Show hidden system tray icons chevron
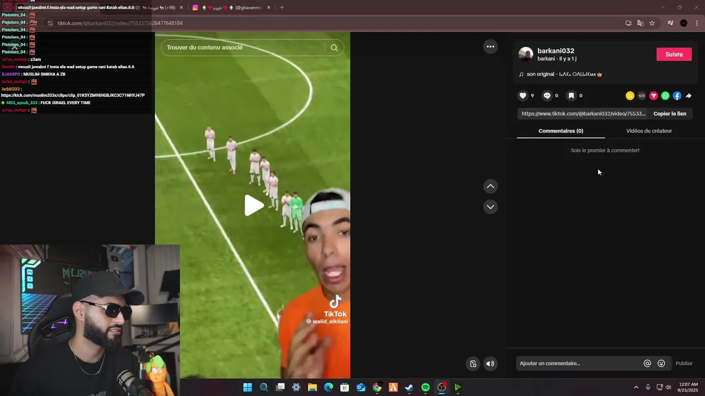 click(636, 387)
